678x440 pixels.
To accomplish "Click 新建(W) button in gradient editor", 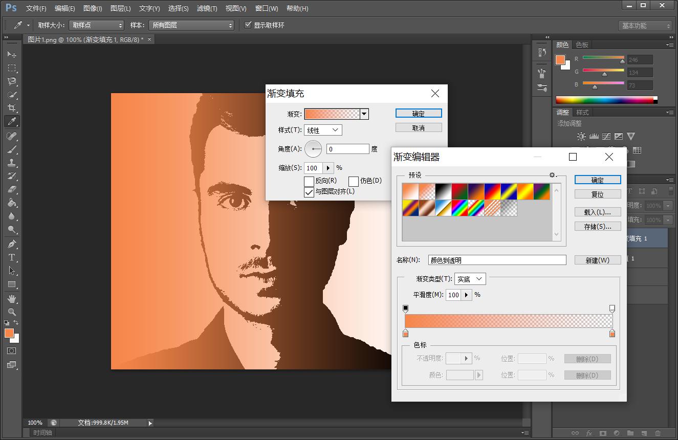I will [x=598, y=260].
